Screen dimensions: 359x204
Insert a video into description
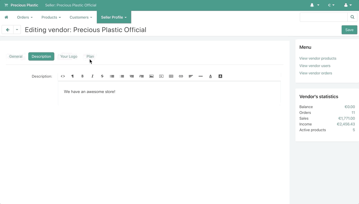tap(161, 76)
